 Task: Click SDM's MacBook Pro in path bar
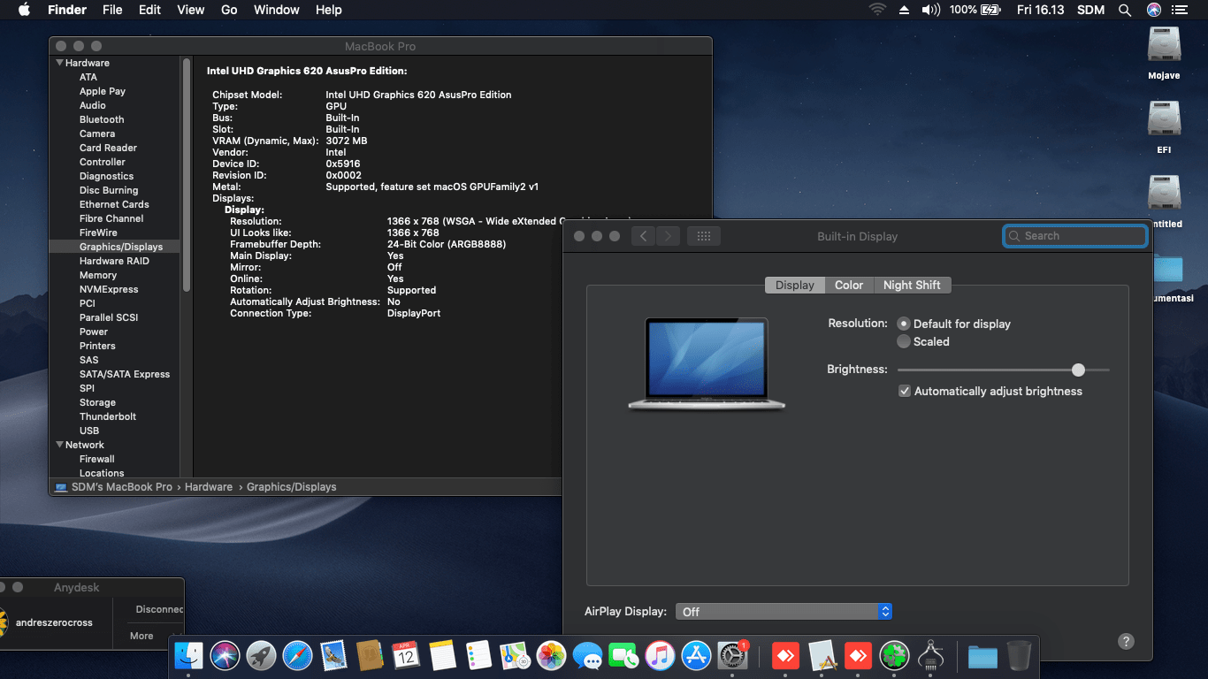(x=122, y=486)
